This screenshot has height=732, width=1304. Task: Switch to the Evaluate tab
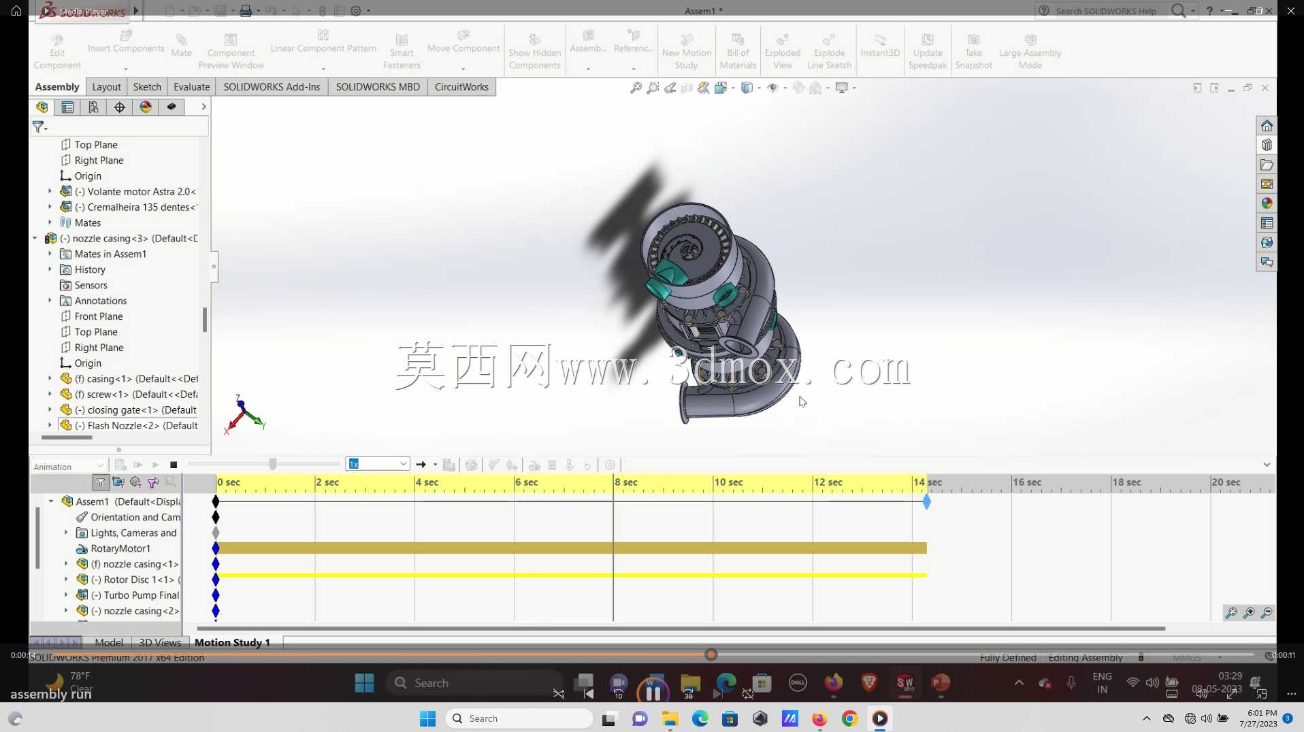click(191, 87)
